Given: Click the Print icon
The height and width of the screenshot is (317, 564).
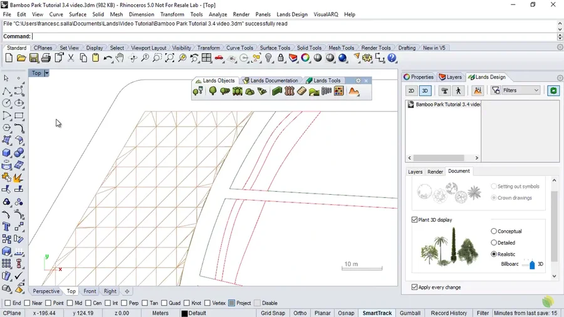Looking at the screenshot, I should 46,58.
